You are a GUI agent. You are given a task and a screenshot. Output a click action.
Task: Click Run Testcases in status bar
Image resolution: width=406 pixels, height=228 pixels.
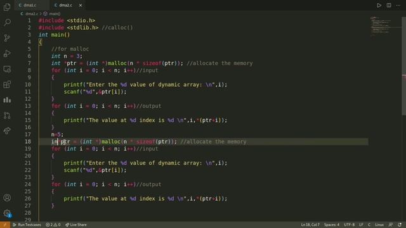27,225
